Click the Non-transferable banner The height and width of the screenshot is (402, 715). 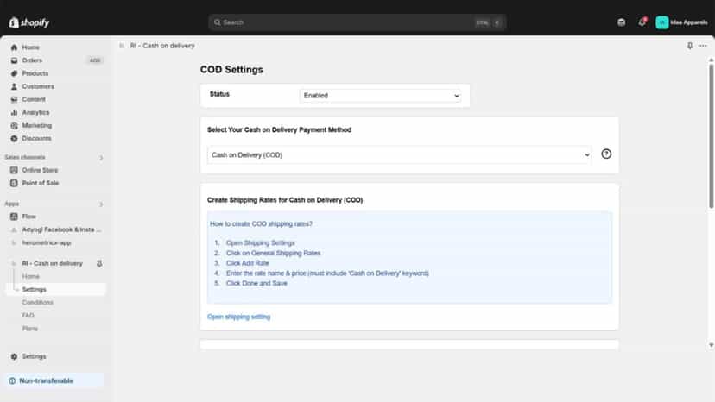click(54, 380)
